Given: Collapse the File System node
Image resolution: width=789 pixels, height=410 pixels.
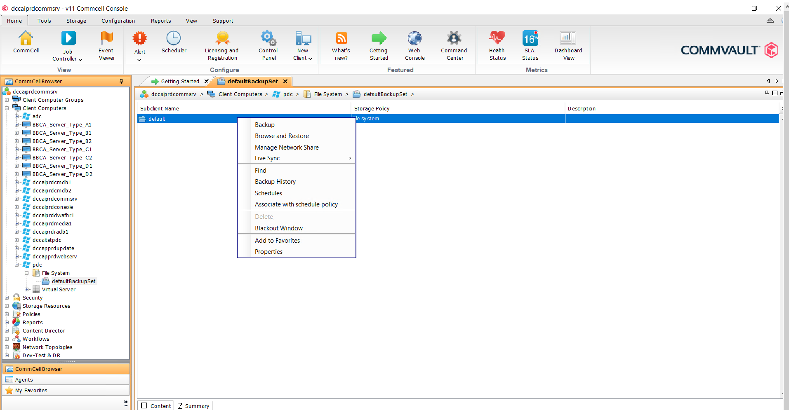Looking at the screenshot, I should tap(26, 273).
